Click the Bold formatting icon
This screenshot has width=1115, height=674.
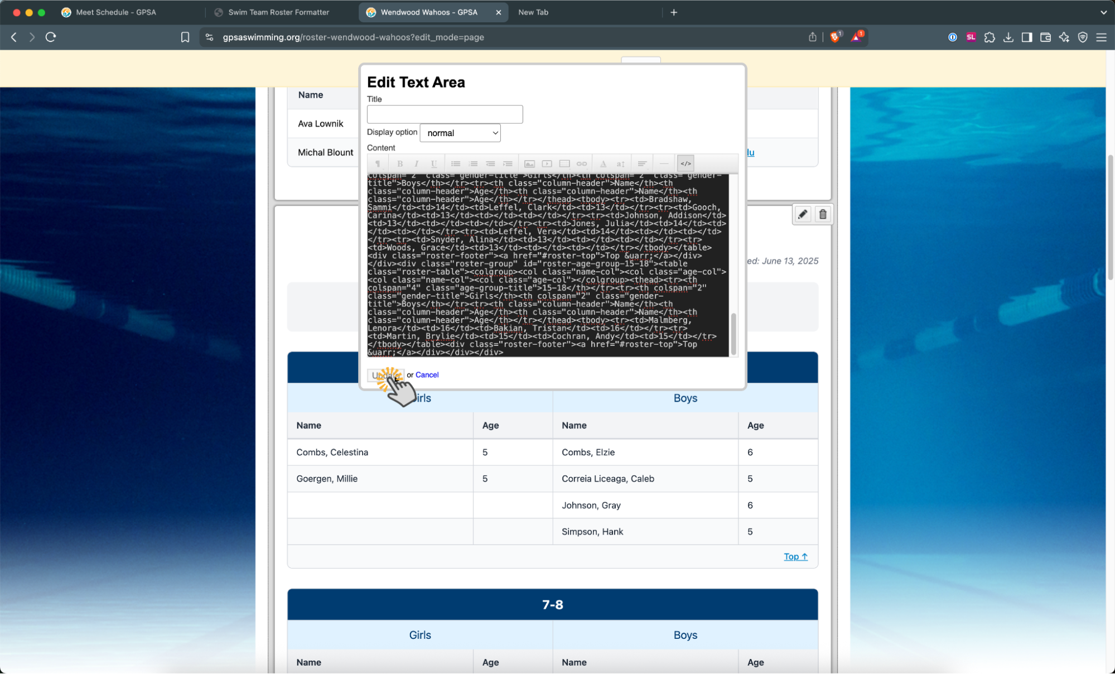click(399, 163)
